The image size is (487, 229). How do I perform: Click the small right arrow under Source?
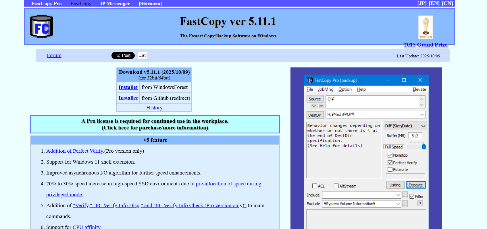click(321, 106)
